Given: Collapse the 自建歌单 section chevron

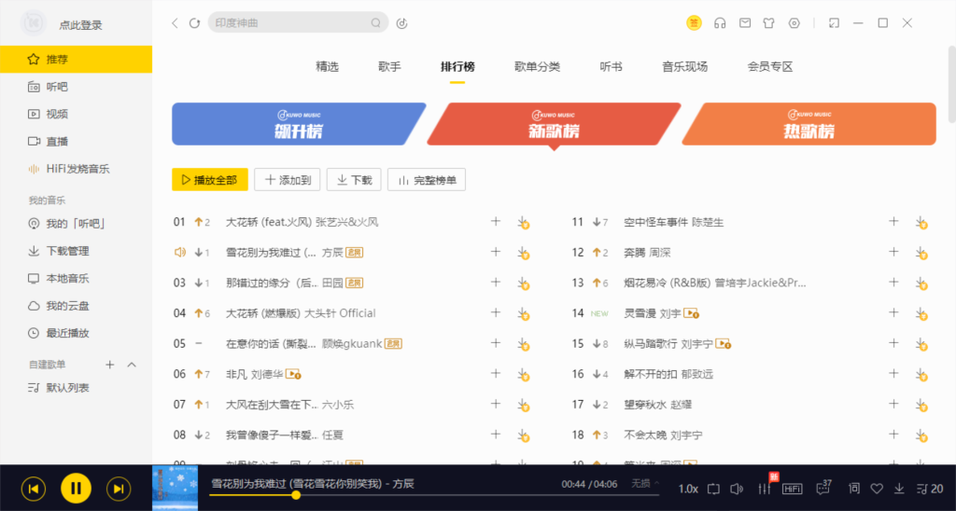Looking at the screenshot, I should (x=131, y=365).
